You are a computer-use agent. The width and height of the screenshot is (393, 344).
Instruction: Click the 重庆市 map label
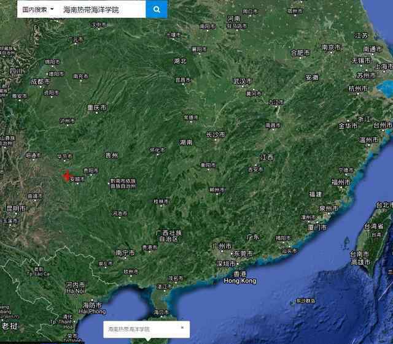click(97, 108)
